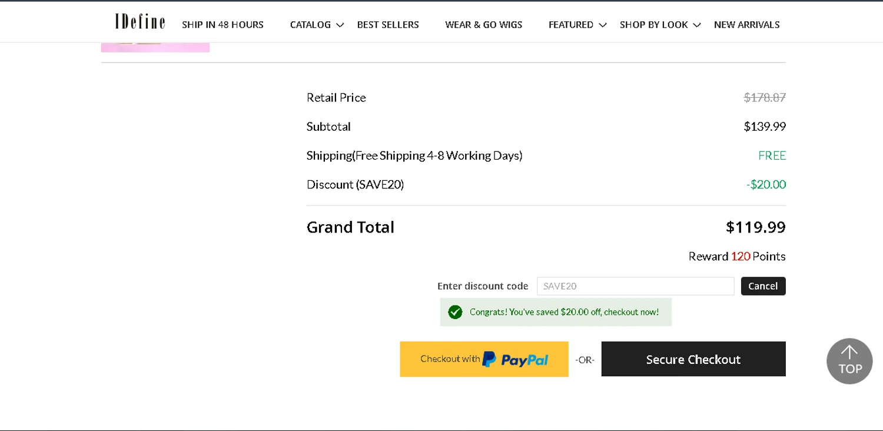The height and width of the screenshot is (431, 883).
Task: Select the Subtotal value $139.99
Action: [x=765, y=127]
